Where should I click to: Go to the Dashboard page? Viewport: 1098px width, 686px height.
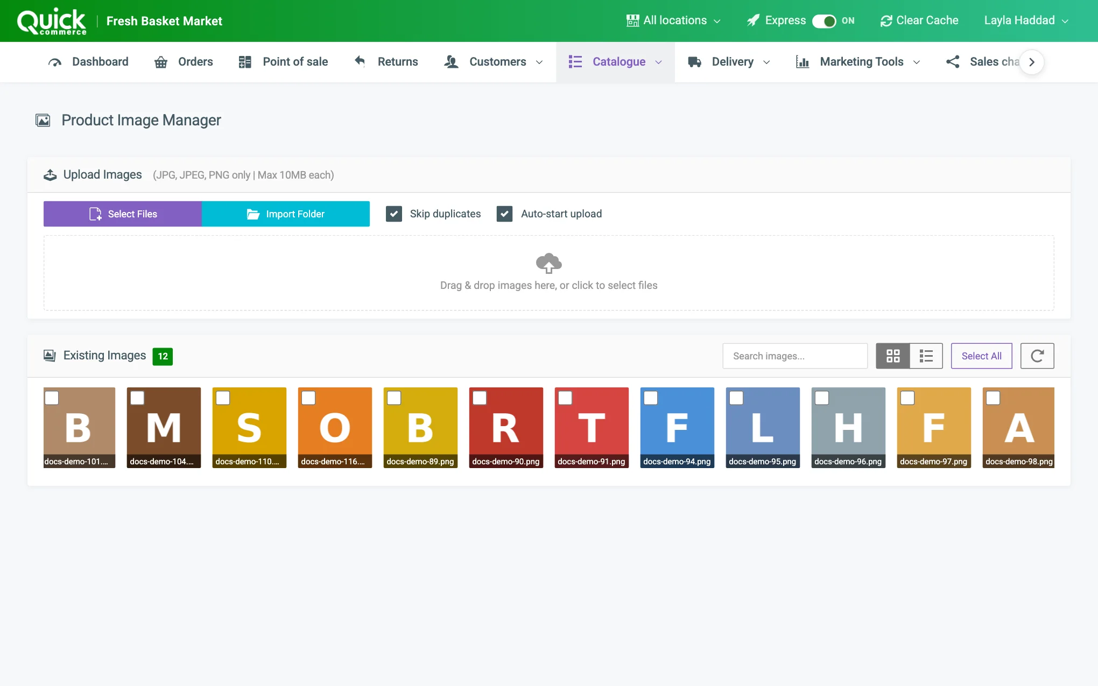tap(88, 62)
